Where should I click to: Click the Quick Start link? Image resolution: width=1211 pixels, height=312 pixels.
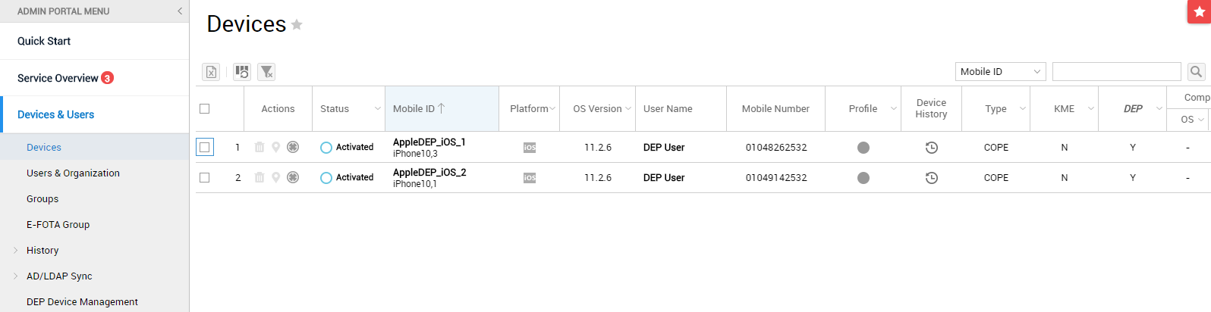point(44,41)
